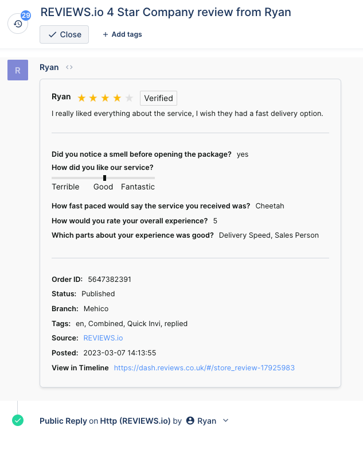Expand the Public Reply chevron dropdown
363x453 pixels.
click(225, 421)
